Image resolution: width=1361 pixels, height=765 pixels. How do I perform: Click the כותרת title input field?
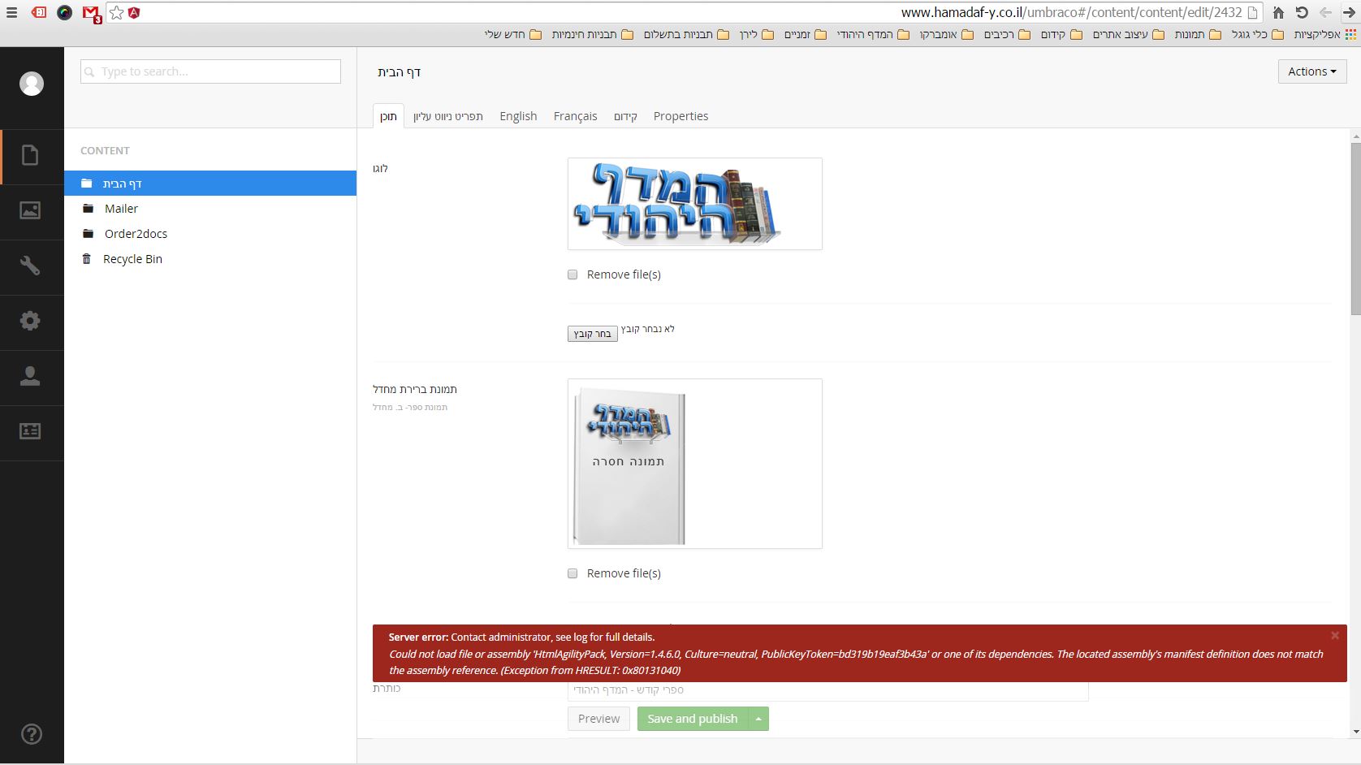pyautogui.click(x=827, y=690)
